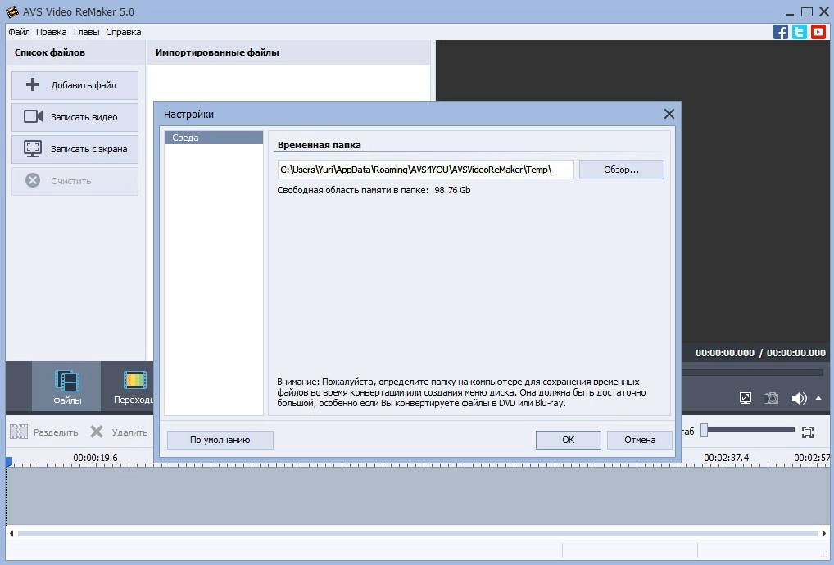This screenshot has height=565, width=834.
Task: Click the Временная папка heading
Action: (320, 145)
